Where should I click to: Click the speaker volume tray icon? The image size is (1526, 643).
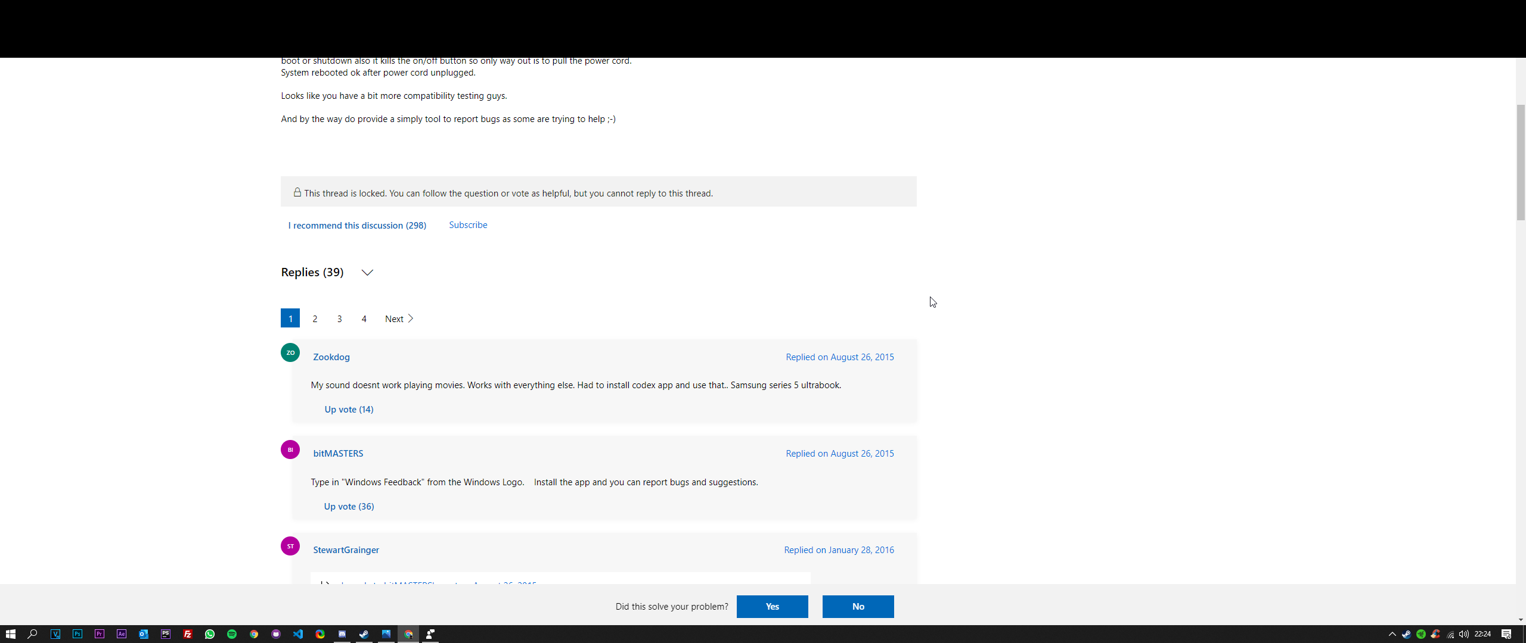click(x=1464, y=634)
